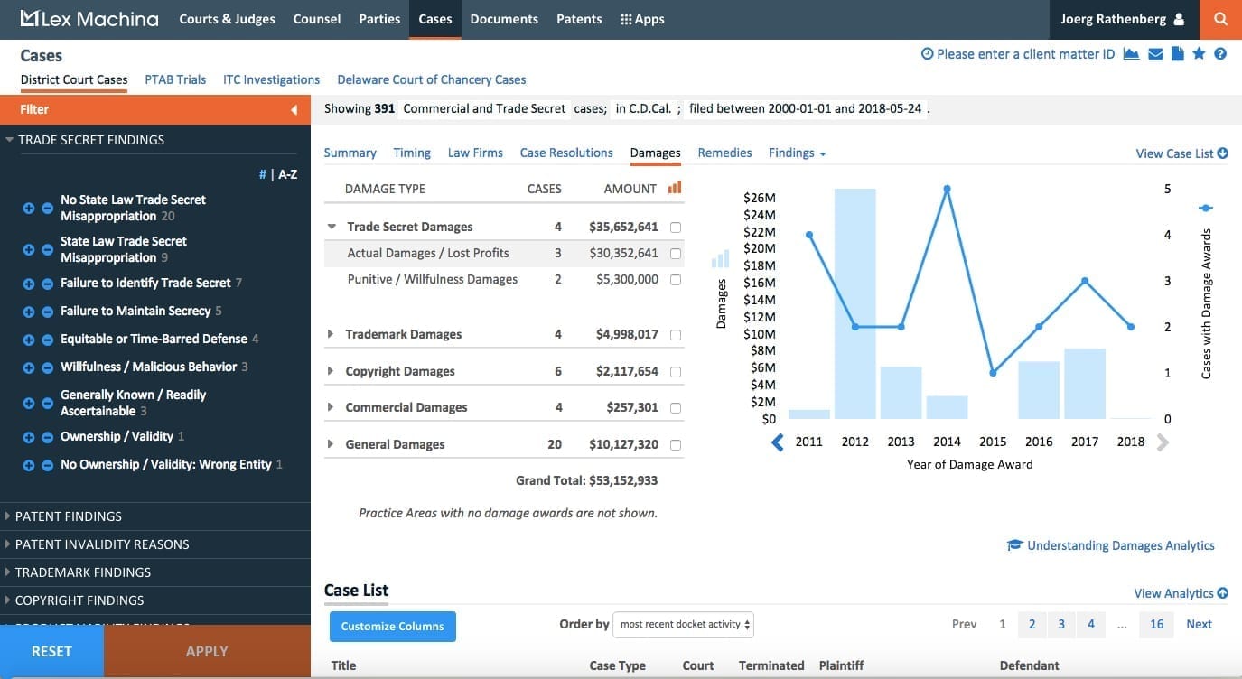This screenshot has width=1242, height=679.
Task: Click the Customize Columns button
Action: 392,626
